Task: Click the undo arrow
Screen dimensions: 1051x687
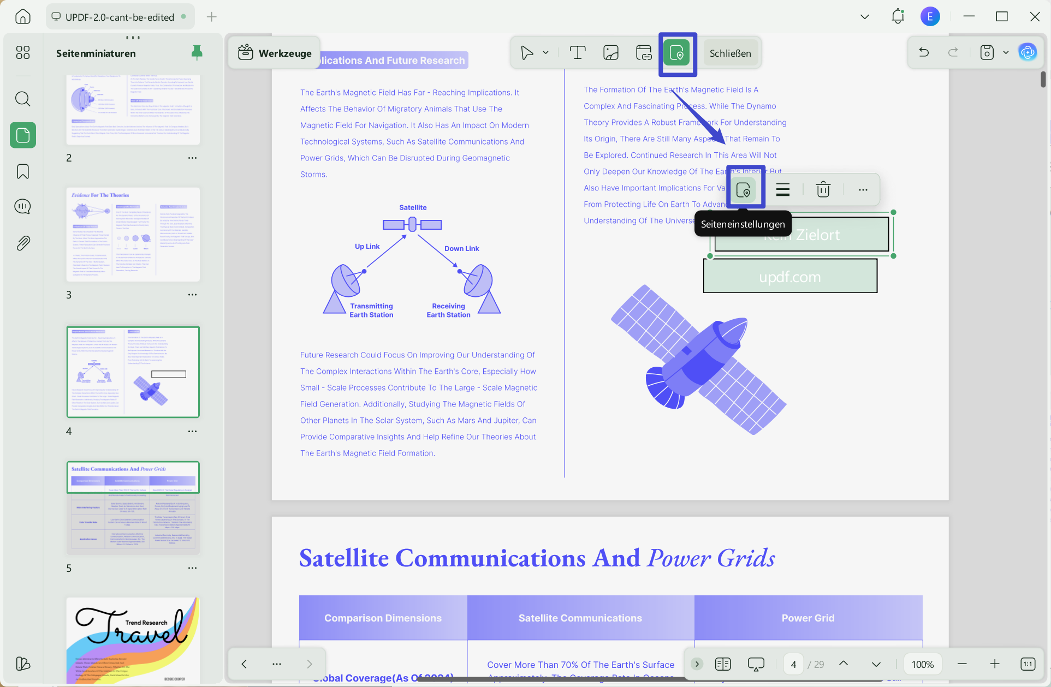Action: click(924, 52)
